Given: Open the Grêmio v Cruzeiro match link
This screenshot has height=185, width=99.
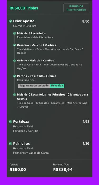Looking at the screenshot, I should point(25,26).
